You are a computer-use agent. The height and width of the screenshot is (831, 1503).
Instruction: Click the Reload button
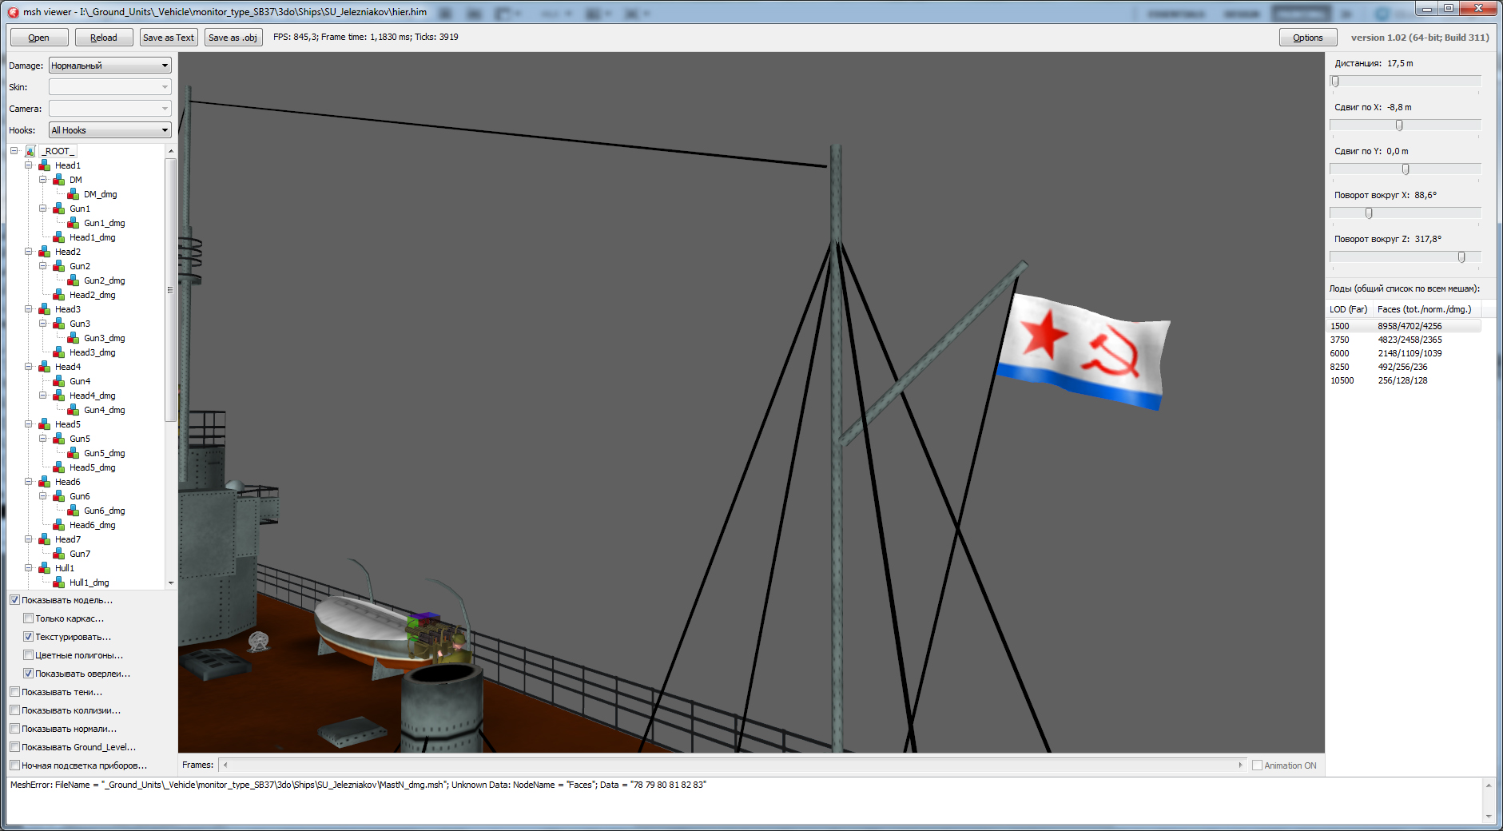tap(104, 38)
